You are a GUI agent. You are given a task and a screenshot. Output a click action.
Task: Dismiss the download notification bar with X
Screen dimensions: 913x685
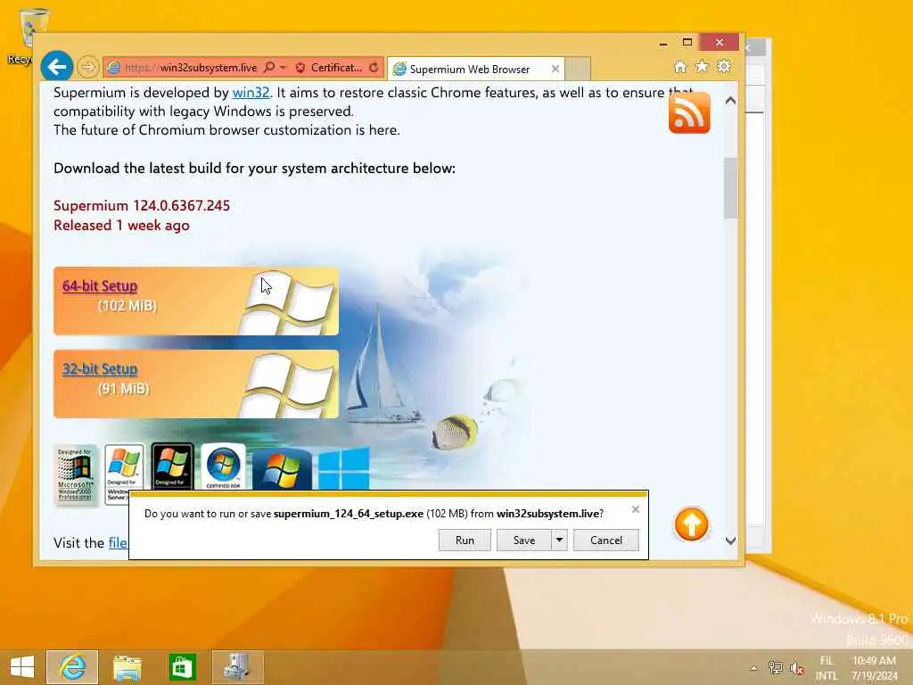coord(635,509)
